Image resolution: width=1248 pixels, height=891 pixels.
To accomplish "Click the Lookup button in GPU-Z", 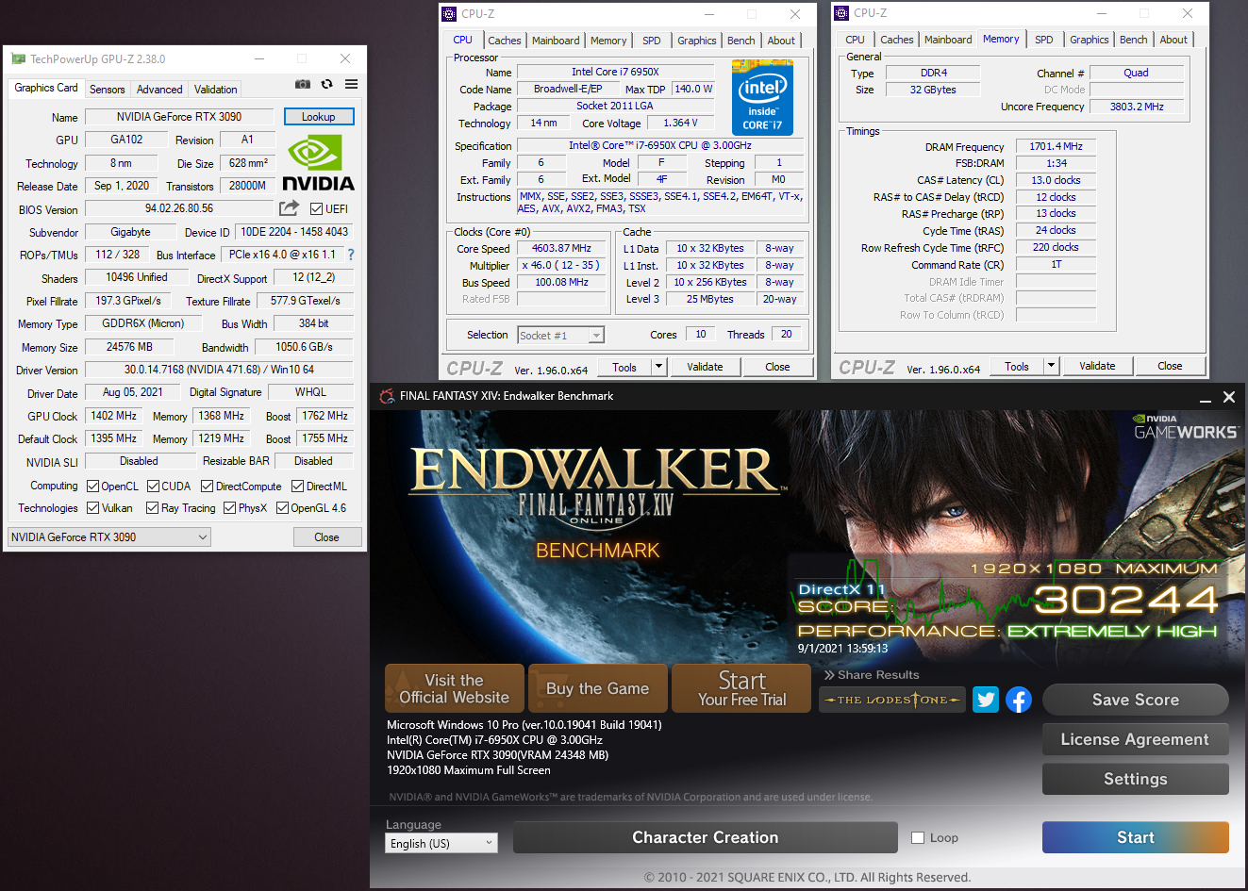I will pyautogui.click(x=319, y=117).
